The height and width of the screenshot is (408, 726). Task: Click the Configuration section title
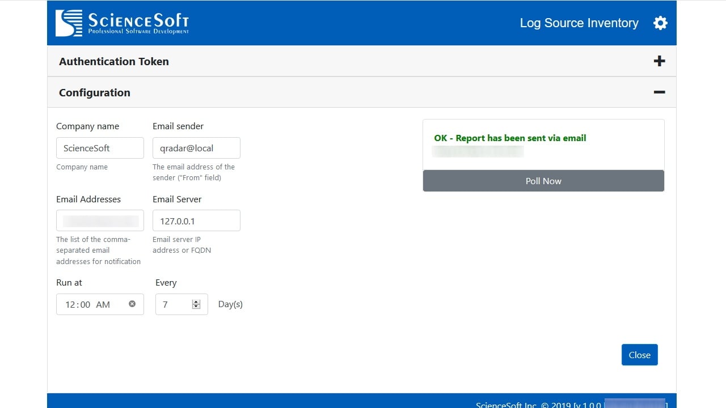click(x=95, y=93)
